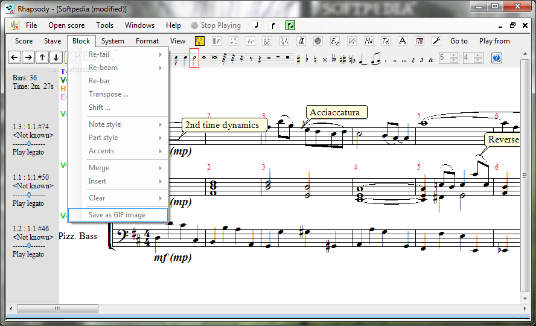Click the vertical scrollbar down arrow
The image size is (536, 326).
(525, 299)
